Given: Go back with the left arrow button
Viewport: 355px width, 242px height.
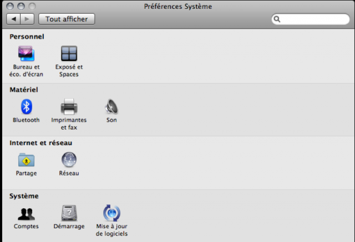Looking at the screenshot, I should tap(13, 19).
